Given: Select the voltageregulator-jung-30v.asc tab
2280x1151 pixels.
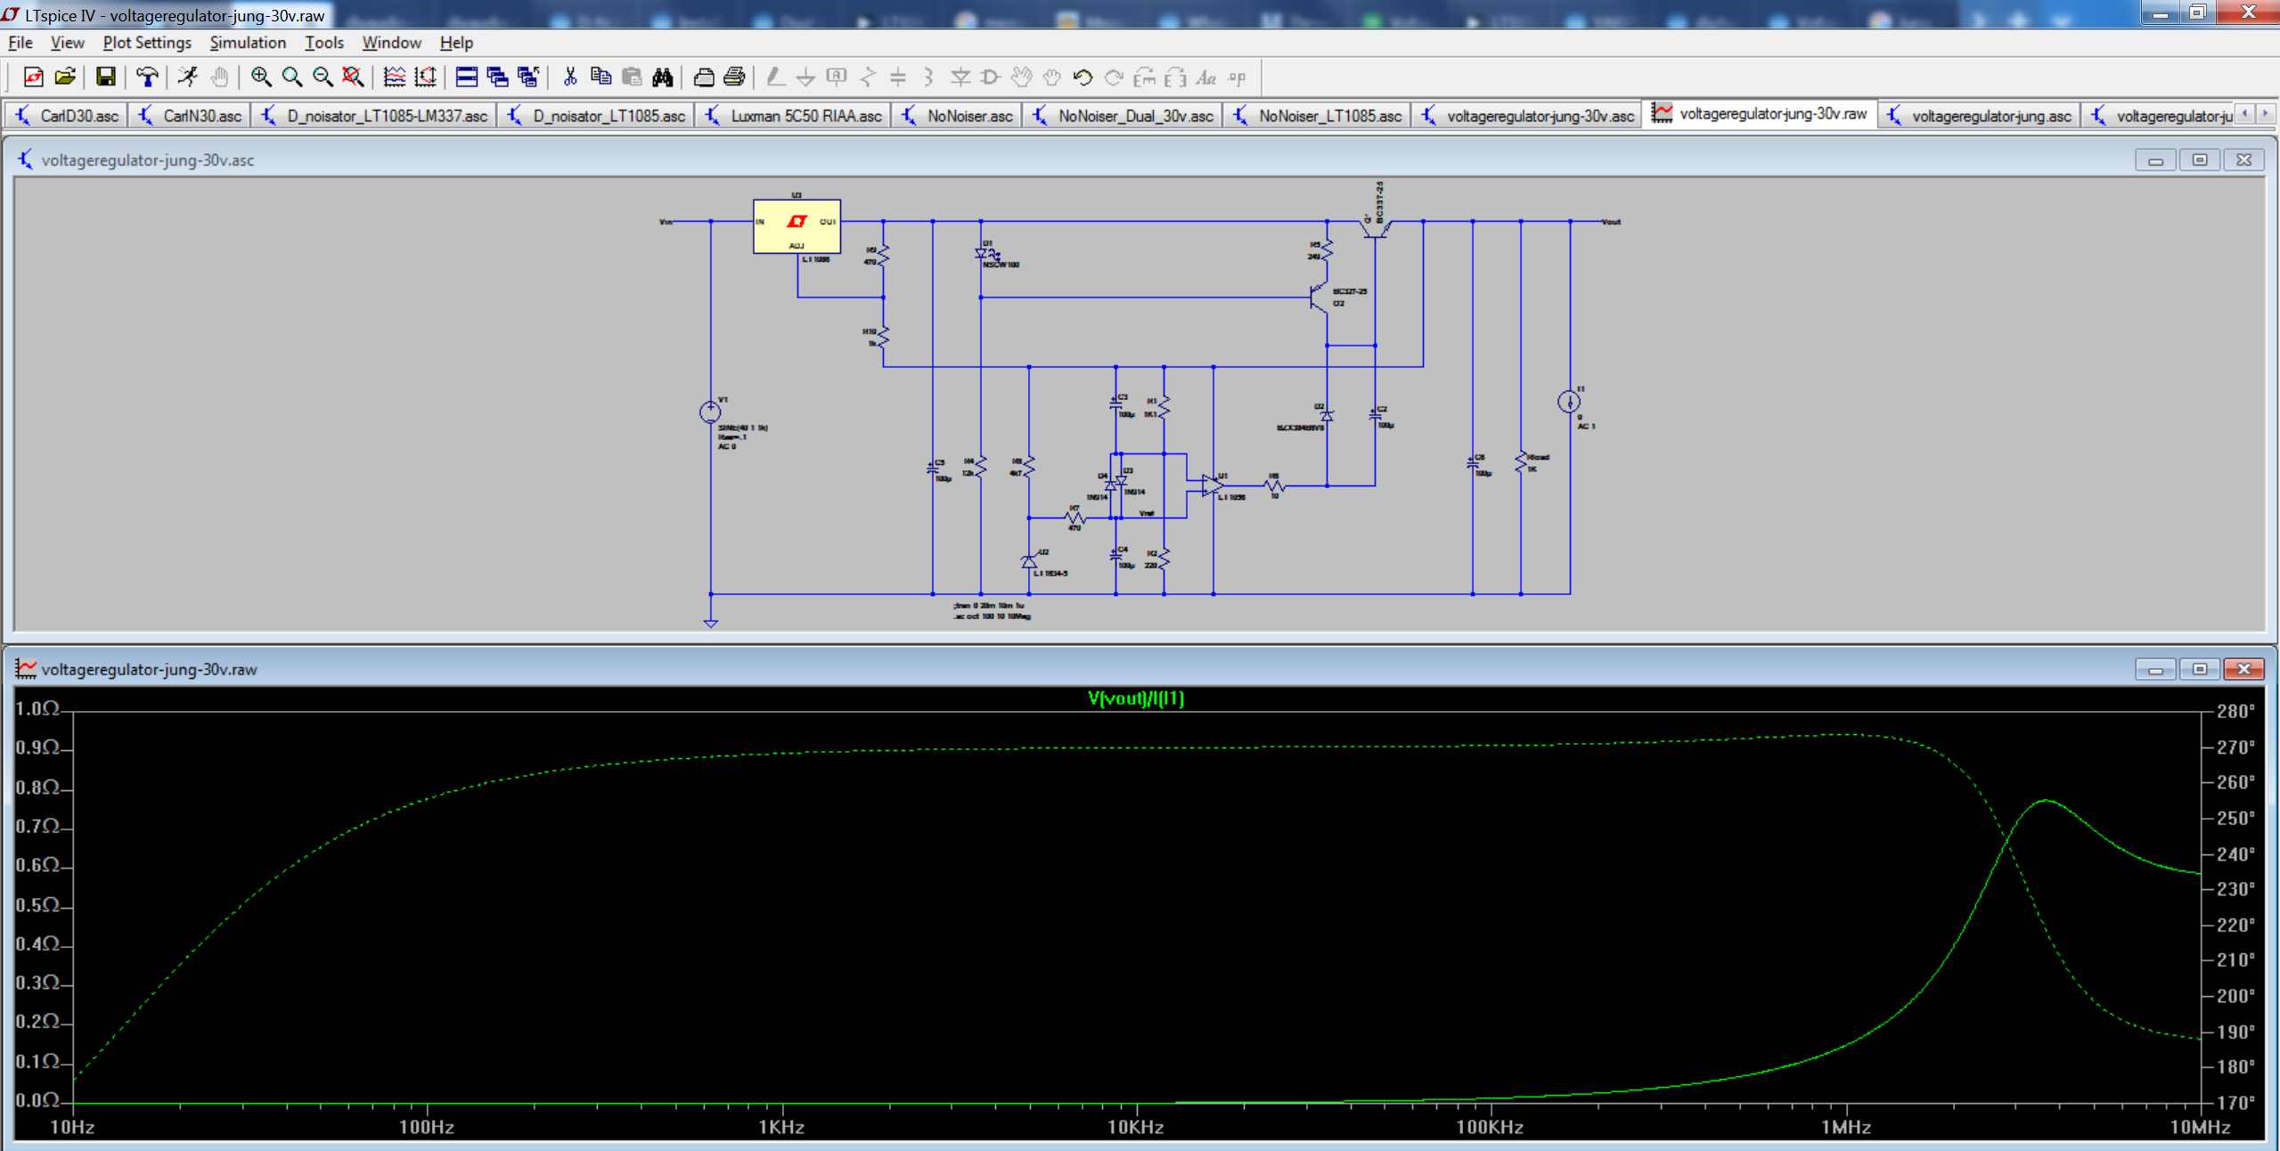Looking at the screenshot, I should pyautogui.click(x=1526, y=116).
